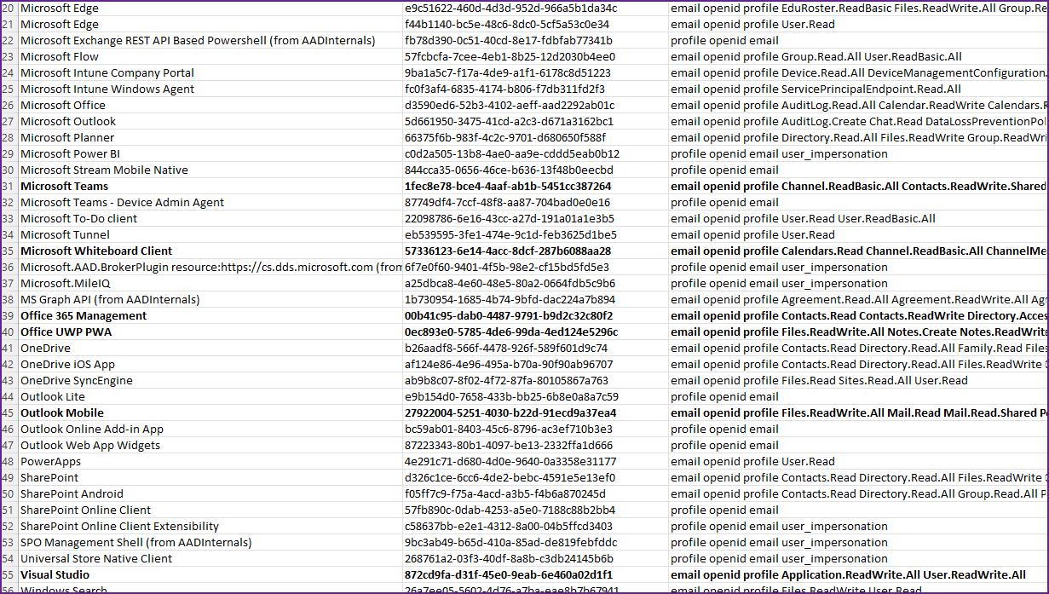Select MS Graph API (from AADInternals) cell
The height and width of the screenshot is (594, 1049).
click(x=210, y=300)
